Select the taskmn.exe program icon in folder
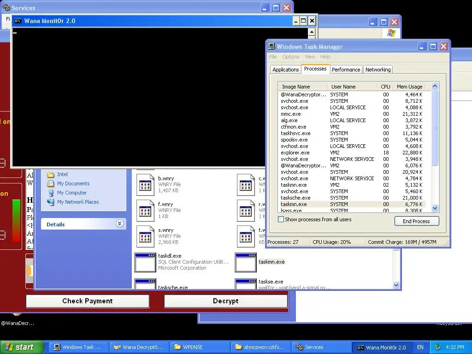The image size is (472, 354). [x=246, y=262]
